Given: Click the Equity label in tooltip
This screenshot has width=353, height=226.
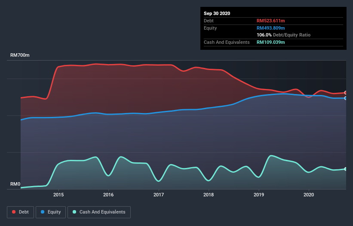Looking at the screenshot, I should [x=210, y=28].
